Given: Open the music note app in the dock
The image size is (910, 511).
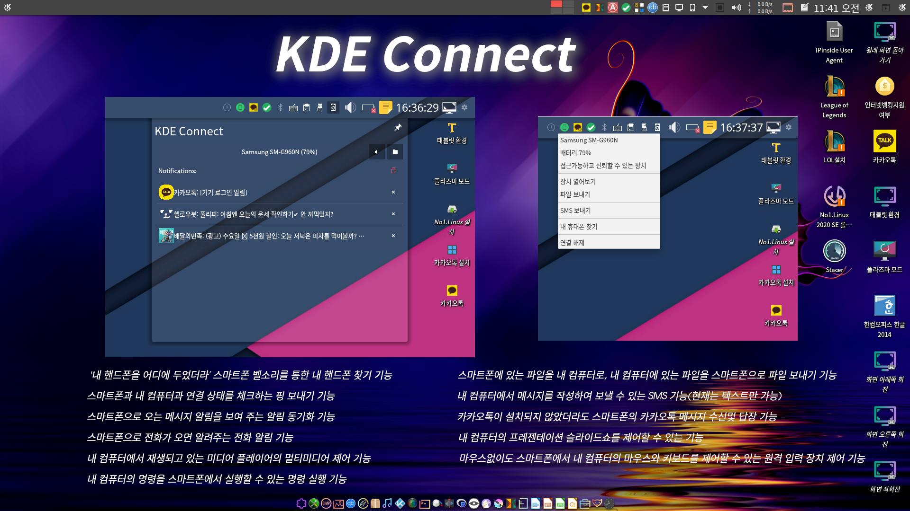Looking at the screenshot, I should (x=387, y=503).
